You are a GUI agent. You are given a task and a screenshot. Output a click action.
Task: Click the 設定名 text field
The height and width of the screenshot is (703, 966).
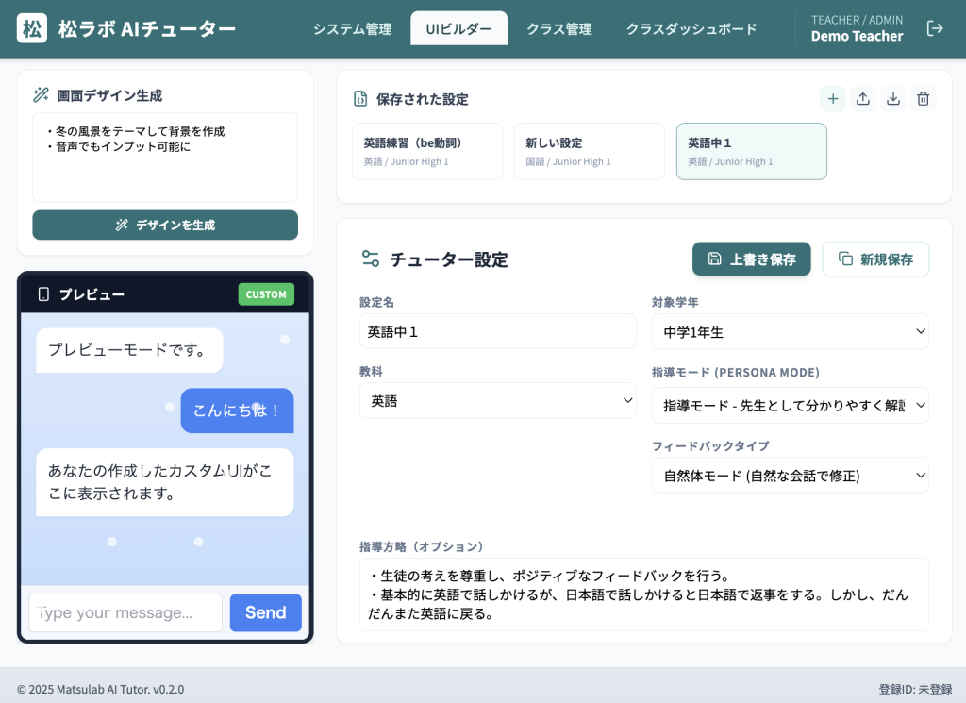tap(497, 332)
